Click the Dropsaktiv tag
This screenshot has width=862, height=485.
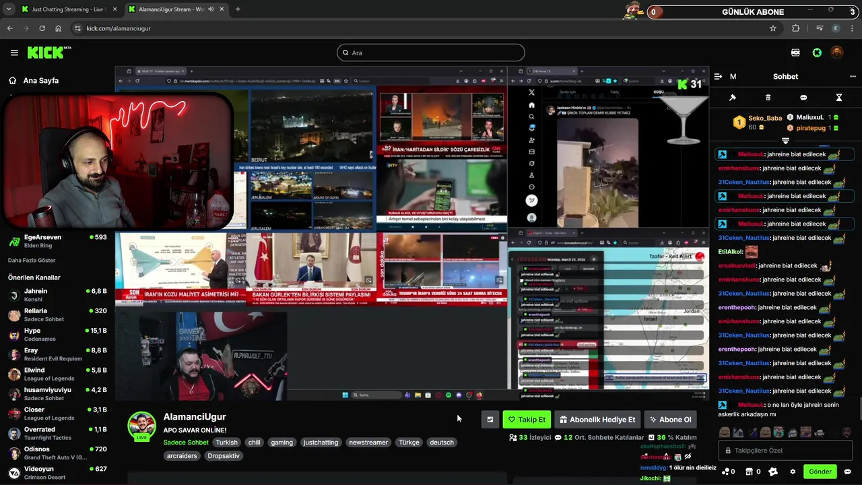coord(224,456)
